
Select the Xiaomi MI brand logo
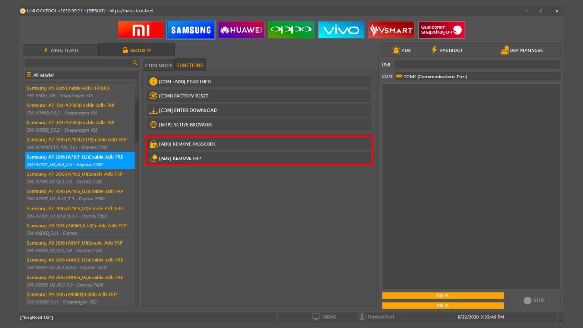click(141, 30)
